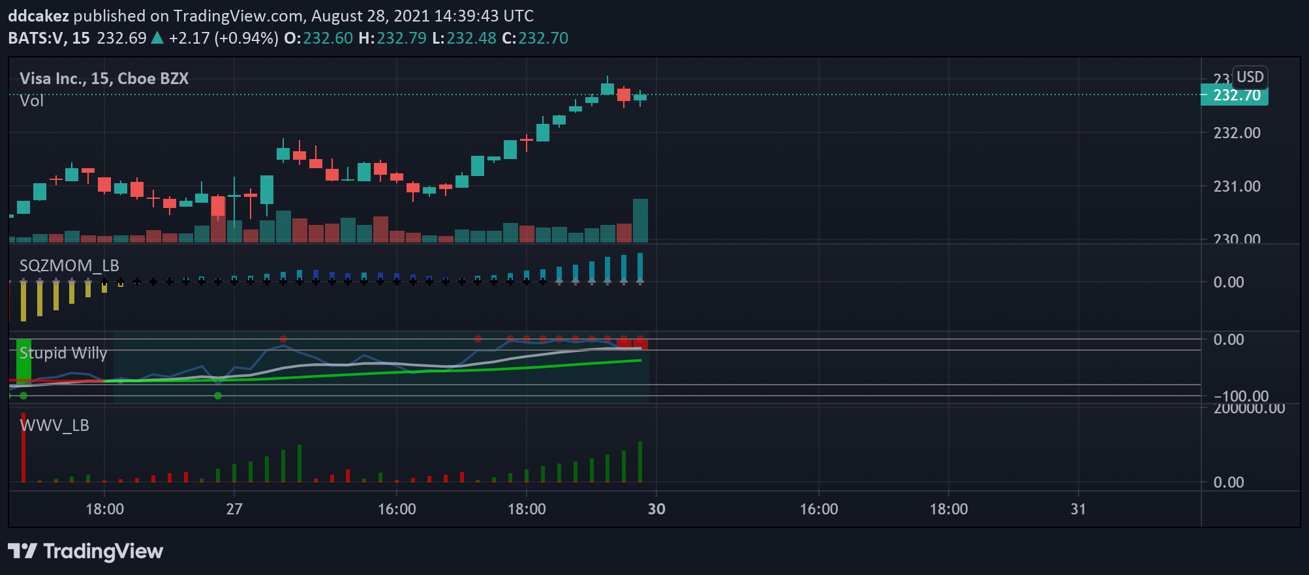Select the Visa Inc., 15, Cboe BZX legend
The height and width of the screenshot is (575, 1309).
104,78
